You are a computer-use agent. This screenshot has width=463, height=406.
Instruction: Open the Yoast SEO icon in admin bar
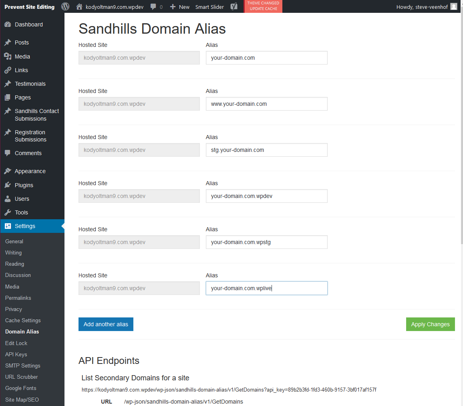click(234, 6)
